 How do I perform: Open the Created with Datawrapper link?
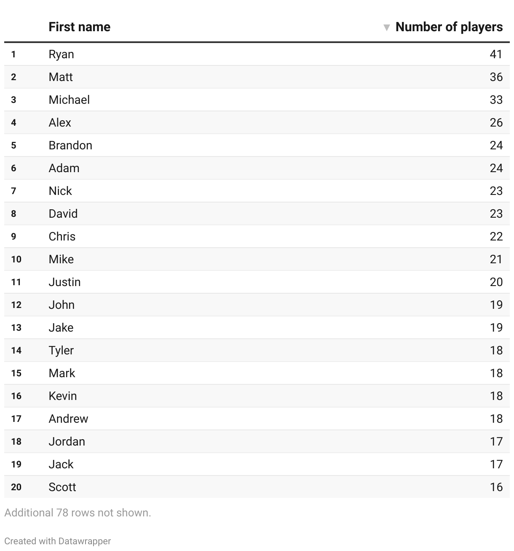58,541
